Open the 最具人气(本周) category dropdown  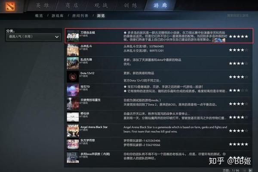(x=34, y=37)
